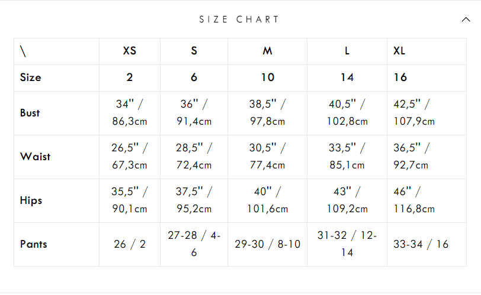Select the XL column header
This screenshot has height=295, width=481.
click(x=400, y=51)
